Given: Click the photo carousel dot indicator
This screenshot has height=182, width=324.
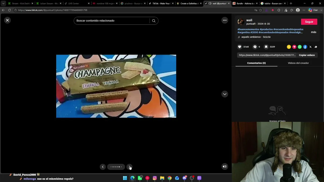Looking at the screenshot, I should (x=116, y=167).
